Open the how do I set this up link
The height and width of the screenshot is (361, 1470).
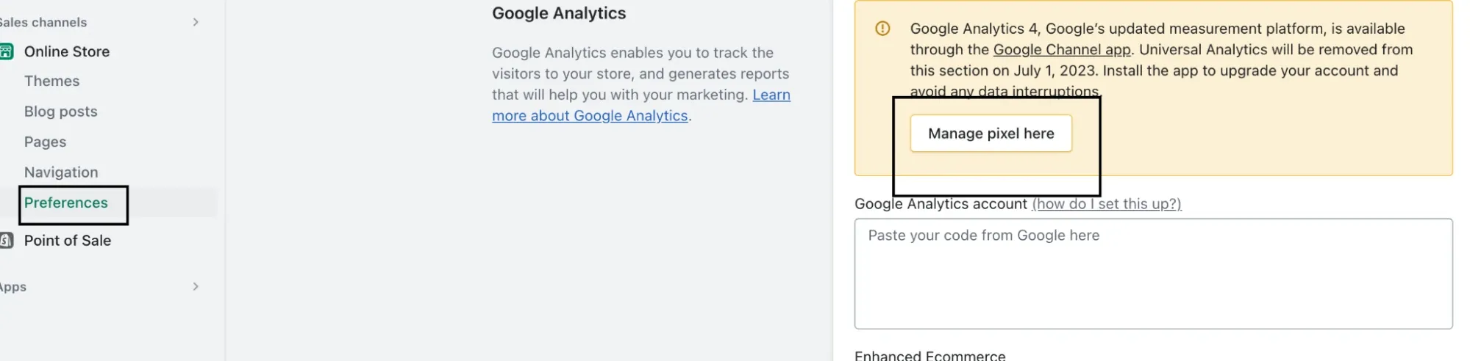click(1107, 204)
